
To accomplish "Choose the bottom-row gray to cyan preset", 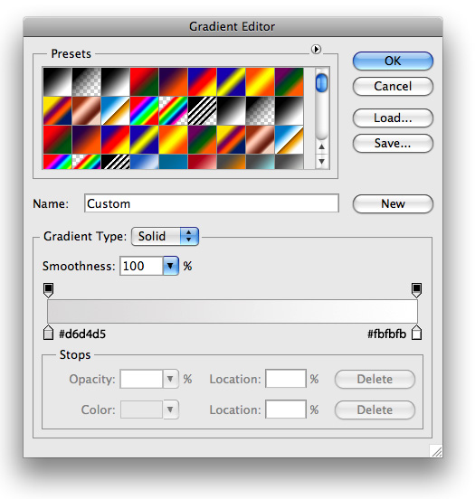I will [x=260, y=162].
